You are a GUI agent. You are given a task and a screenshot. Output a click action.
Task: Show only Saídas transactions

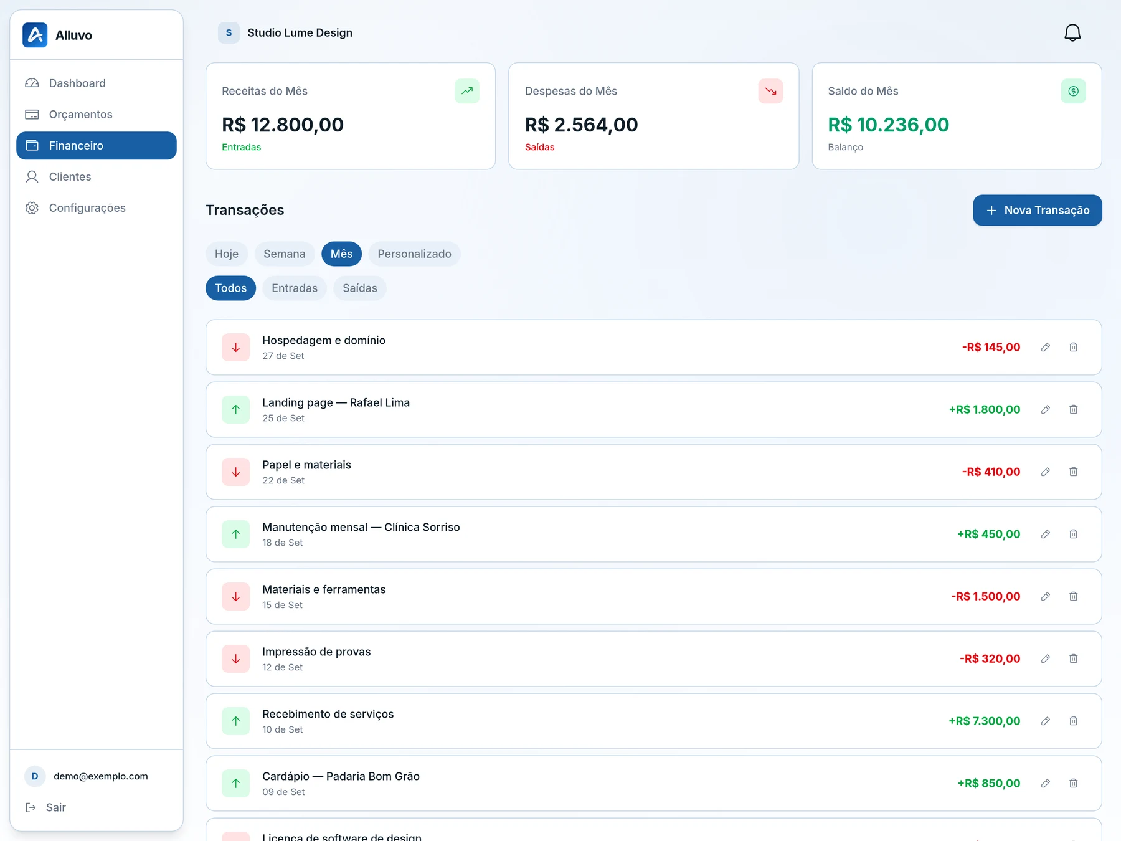tap(360, 288)
